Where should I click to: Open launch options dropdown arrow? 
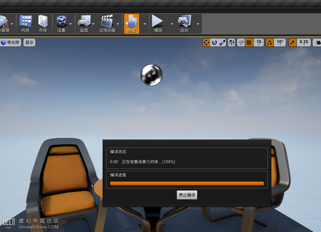coord(198,24)
